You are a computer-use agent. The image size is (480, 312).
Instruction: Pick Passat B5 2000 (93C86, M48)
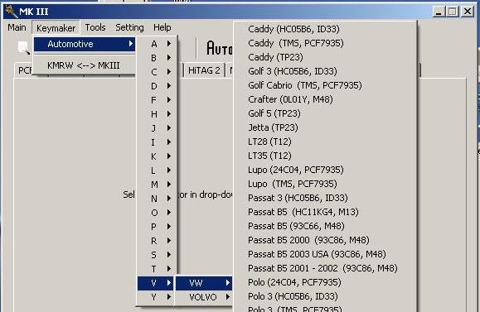click(325, 240)
